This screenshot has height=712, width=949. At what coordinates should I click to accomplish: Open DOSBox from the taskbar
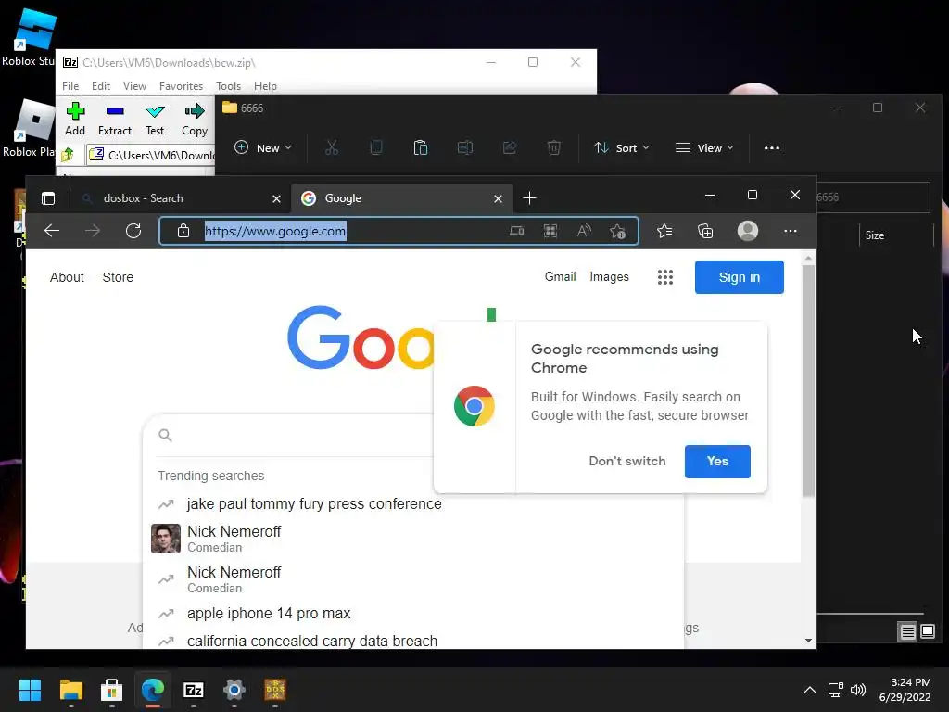point(275,690)
